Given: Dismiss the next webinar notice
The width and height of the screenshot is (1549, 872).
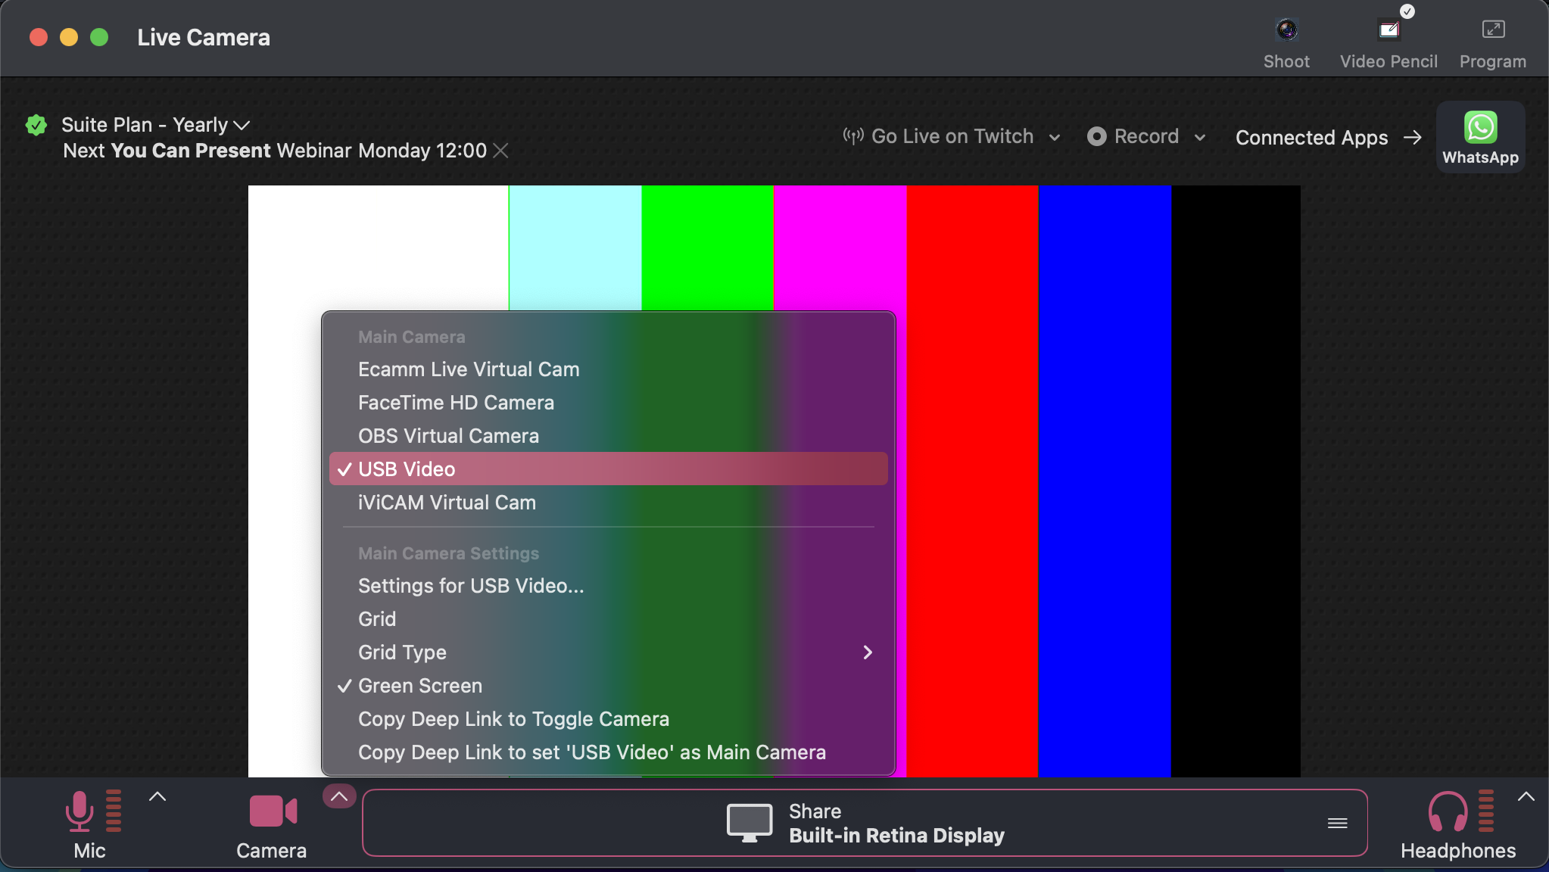Looking at the screenshot, I should (500, 151).
